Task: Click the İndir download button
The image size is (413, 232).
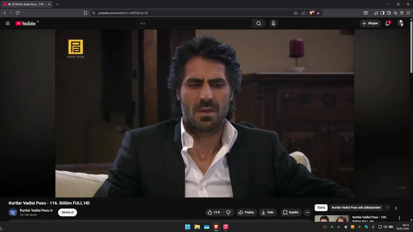Action: point(267,212)
